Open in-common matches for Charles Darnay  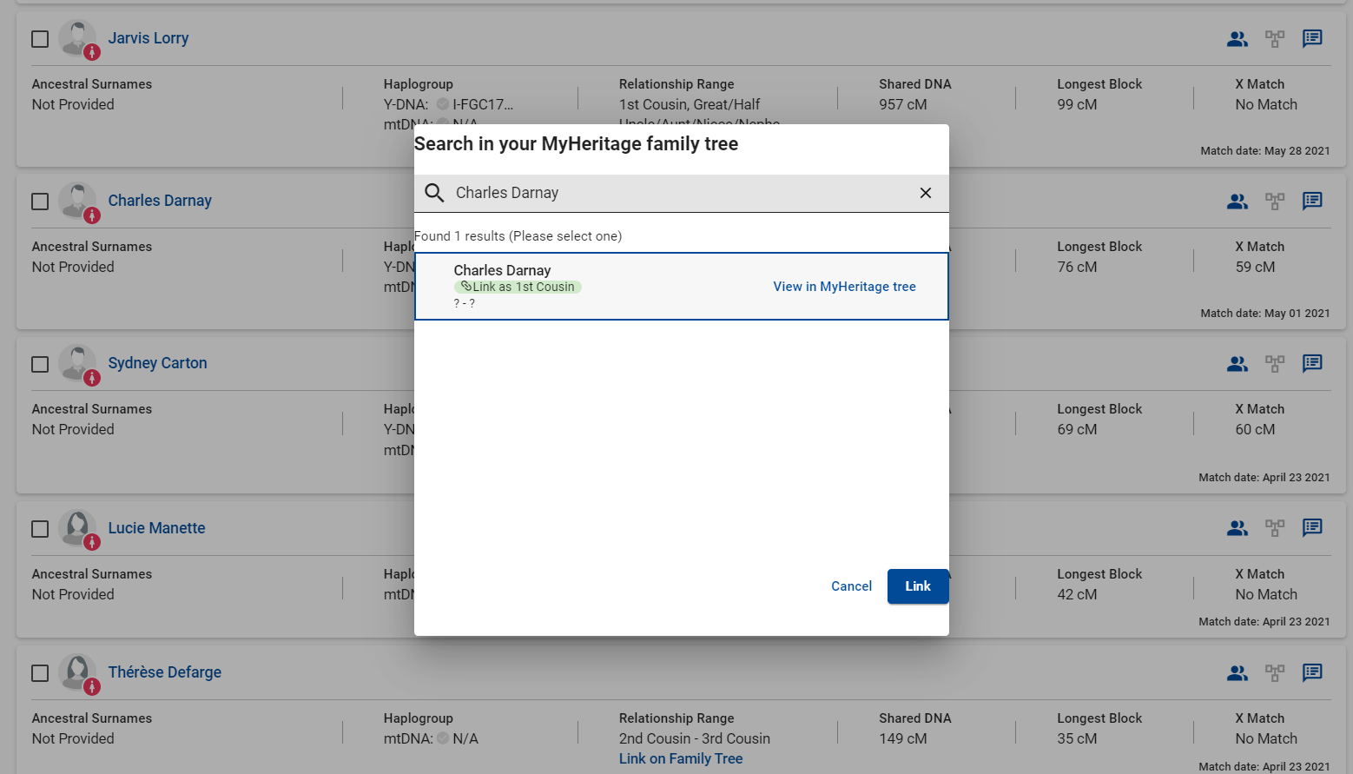click(1237, 202)
